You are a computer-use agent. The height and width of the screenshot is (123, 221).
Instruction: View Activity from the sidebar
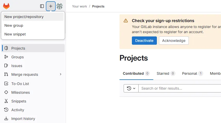18,110
